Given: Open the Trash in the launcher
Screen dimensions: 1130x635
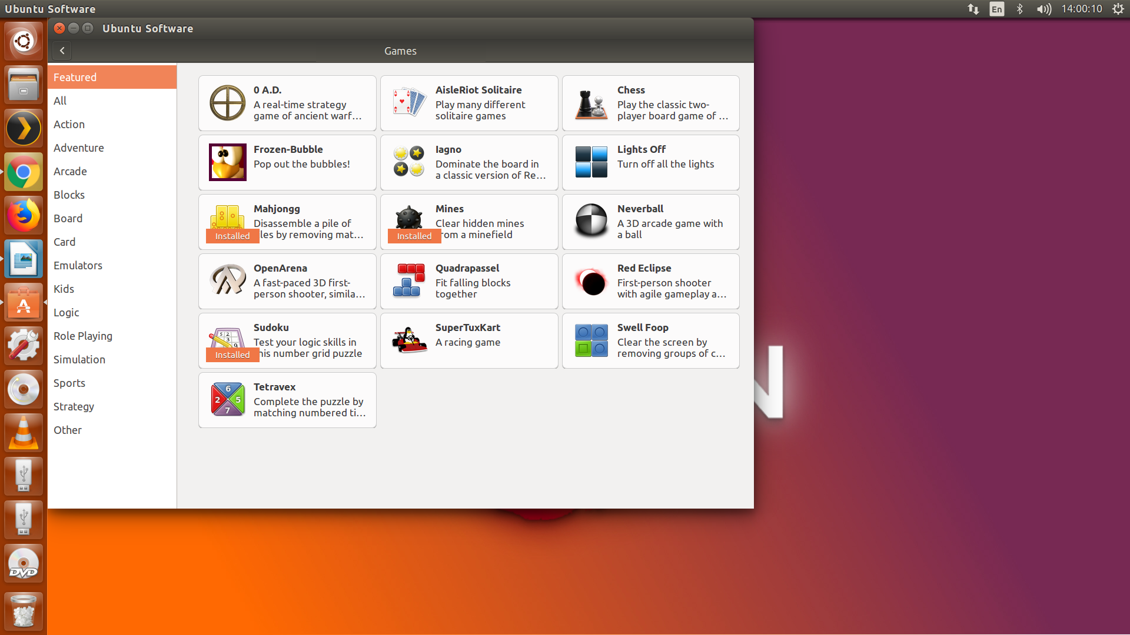Looking at the screenshot, I should pyautogui.click(x=24, y=611).
